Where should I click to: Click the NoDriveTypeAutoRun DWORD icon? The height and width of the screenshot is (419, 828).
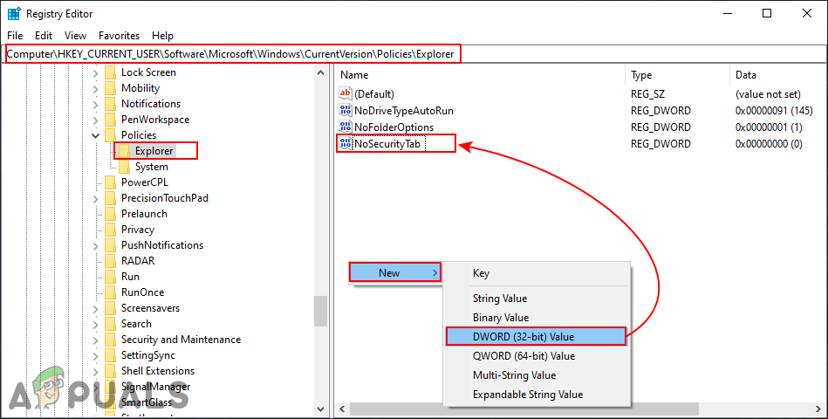click(x=346, y=111)
